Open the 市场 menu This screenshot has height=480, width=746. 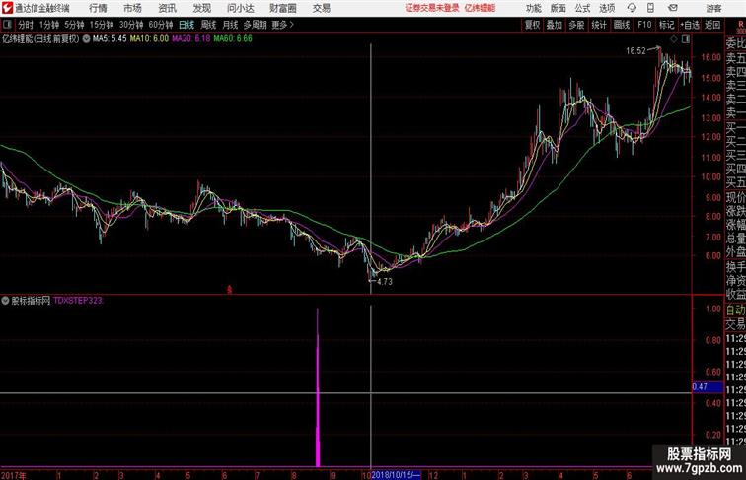coord(133,8)
